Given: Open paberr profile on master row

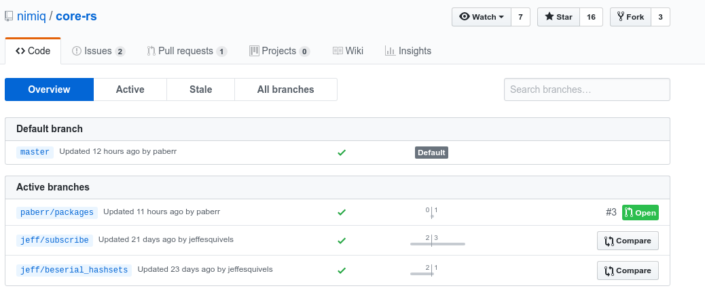Looking at the screenshot, I should [164, 152].
